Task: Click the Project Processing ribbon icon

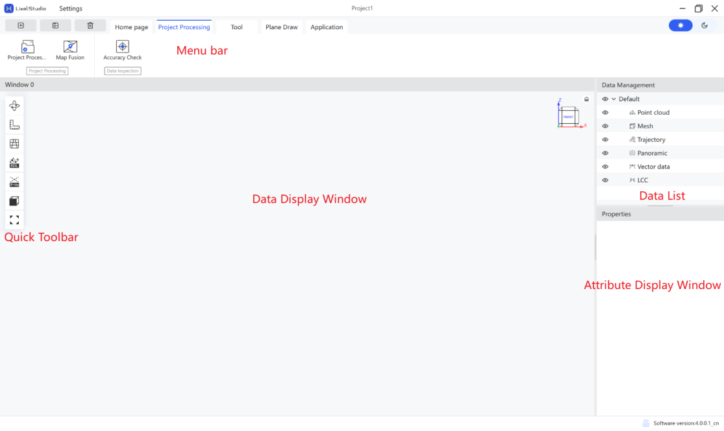Action: click(27, 50)
